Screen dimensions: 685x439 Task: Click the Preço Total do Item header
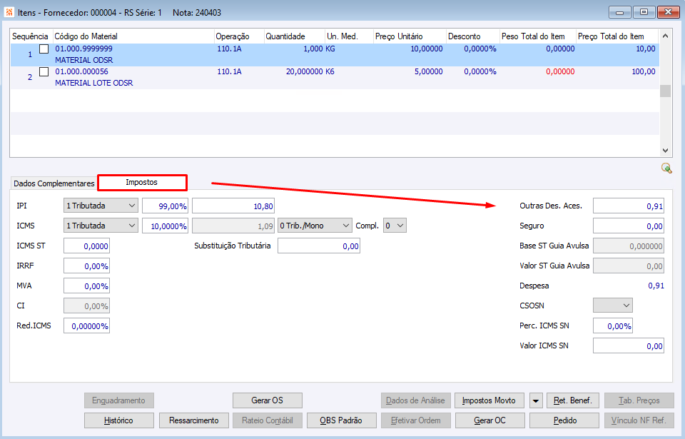tap(618, 36)
